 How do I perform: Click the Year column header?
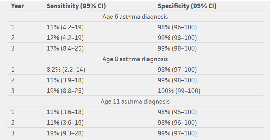18,6
